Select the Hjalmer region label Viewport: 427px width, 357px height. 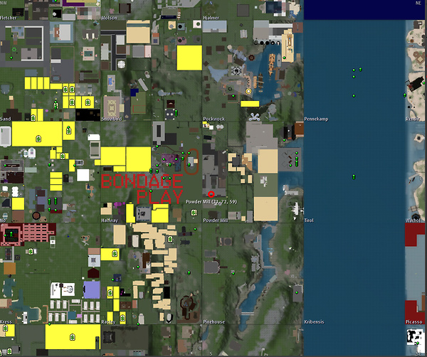211,18
